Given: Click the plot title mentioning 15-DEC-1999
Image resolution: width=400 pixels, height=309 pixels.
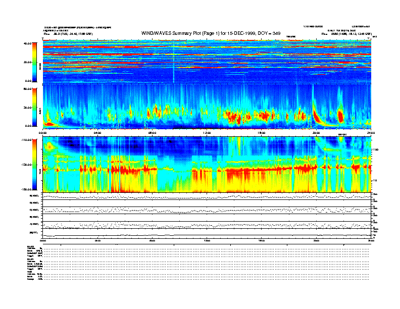Looking at the screenshot, I should tap(211, 33).
